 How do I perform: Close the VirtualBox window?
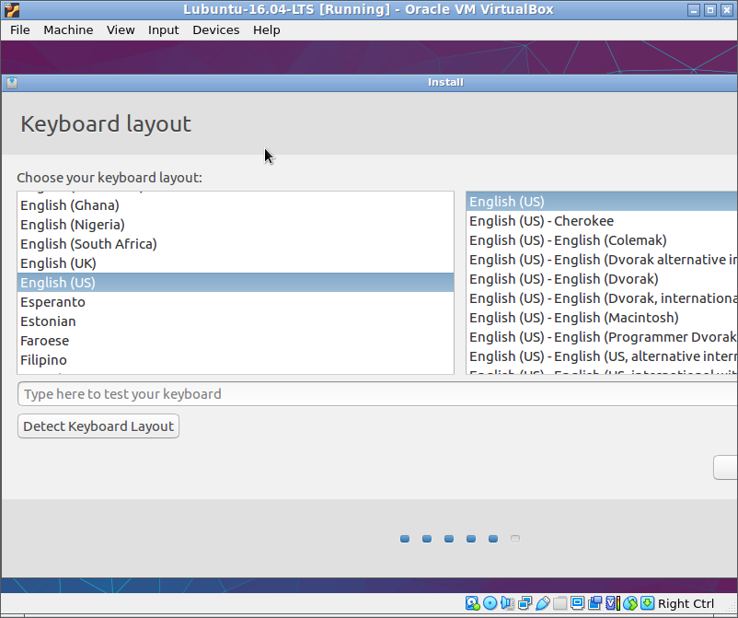coord(727,10)
